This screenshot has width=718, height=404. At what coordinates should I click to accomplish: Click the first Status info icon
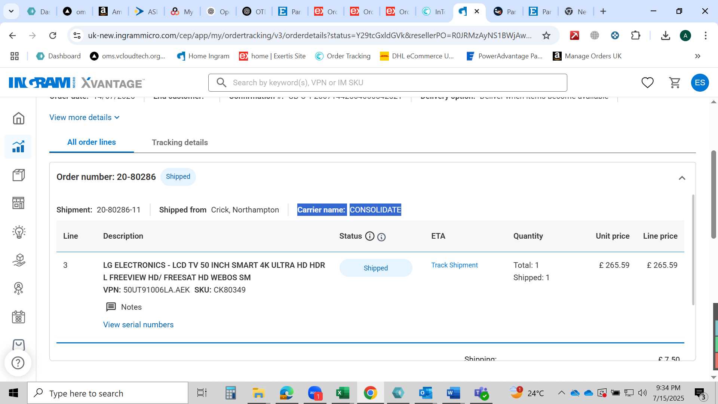click(369, 236)
